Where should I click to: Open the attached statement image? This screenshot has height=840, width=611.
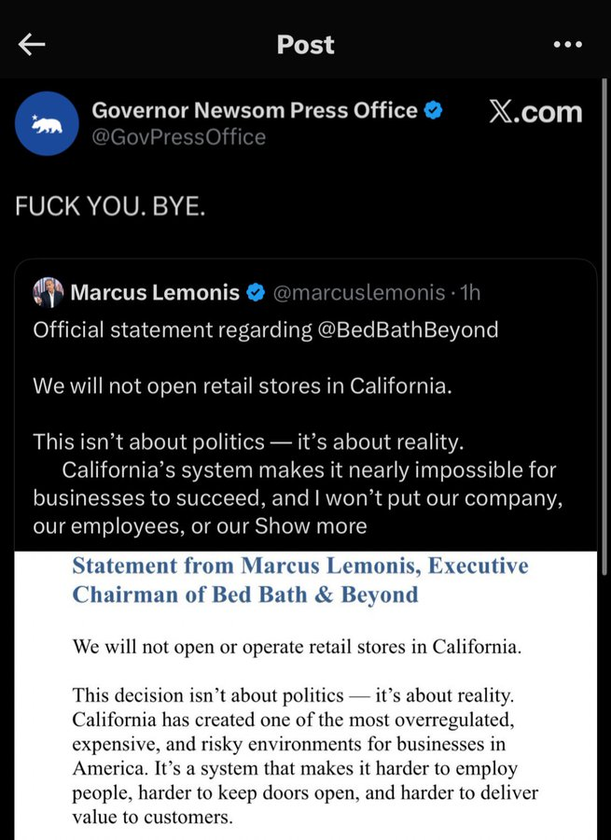pos(306,695)
